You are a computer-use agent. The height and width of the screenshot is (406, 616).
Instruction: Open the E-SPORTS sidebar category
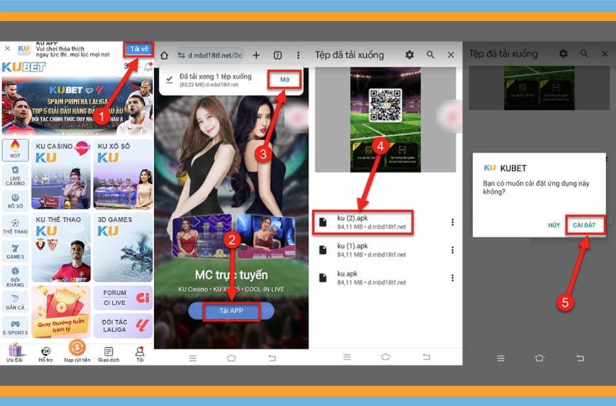15,327
